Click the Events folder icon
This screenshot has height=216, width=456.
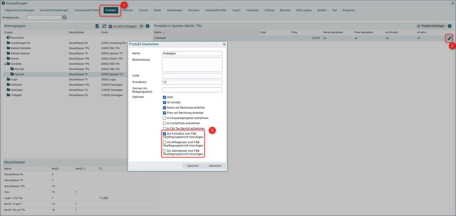coord(9,58)
